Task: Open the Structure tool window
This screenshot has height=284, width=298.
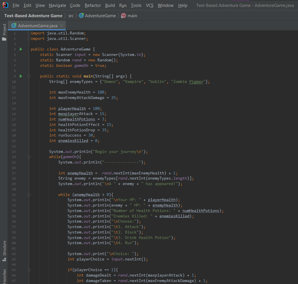Action: [x=4, y=248]
